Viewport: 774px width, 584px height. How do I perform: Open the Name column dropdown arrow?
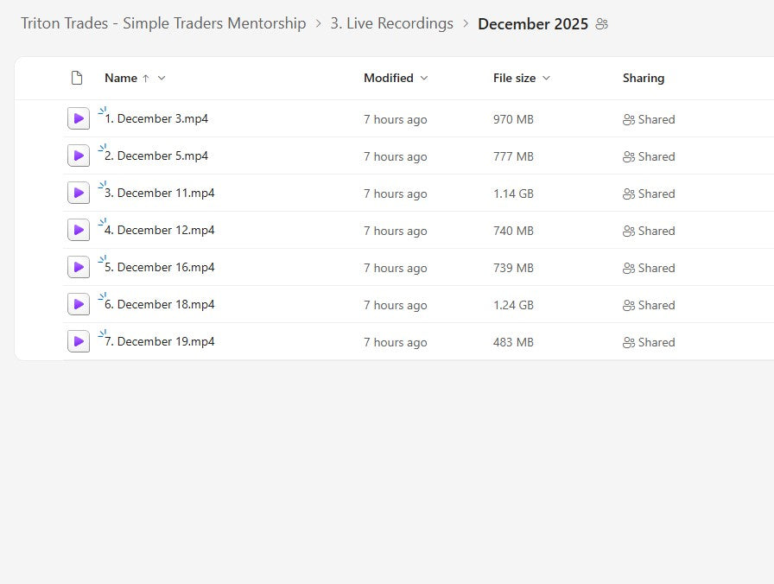click(162, 79)
